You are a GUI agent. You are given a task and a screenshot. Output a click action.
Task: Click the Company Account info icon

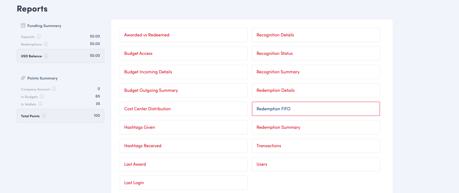click(54, 89)
